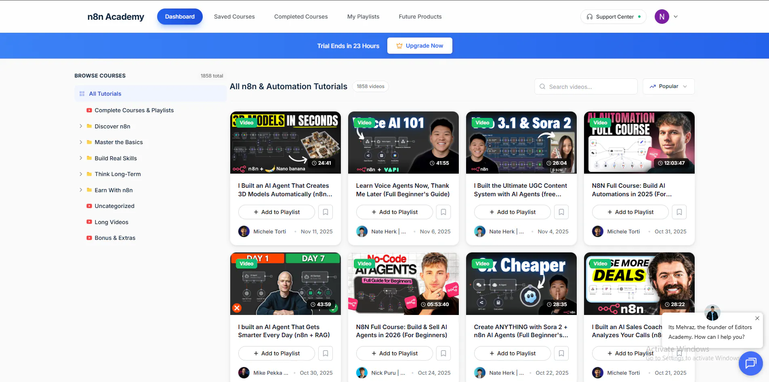The width and height of the screenshot is (769, 382).
Task: Open the Cheaper video thumbnail
Action: pyautogui.click(x=521, y=284)
